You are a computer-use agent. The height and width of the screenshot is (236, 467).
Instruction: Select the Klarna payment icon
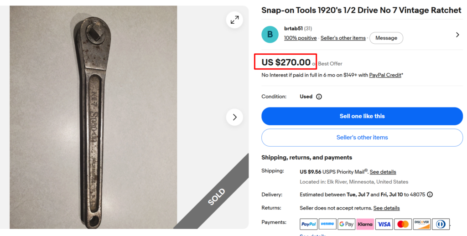(365, 224)
